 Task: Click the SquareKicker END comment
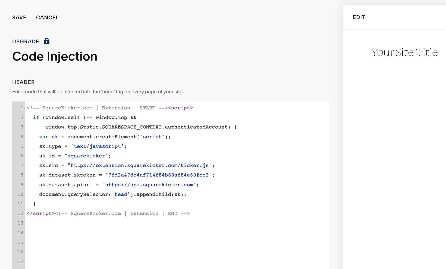[122, 213]
